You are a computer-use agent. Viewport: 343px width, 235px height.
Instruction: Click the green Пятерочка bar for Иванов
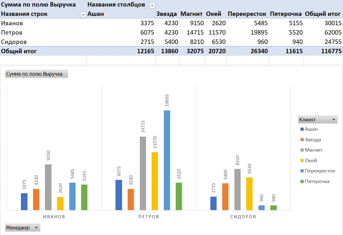84,197
